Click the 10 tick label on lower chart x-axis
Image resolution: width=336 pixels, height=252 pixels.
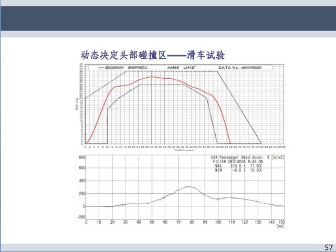(x=99, y=222)
